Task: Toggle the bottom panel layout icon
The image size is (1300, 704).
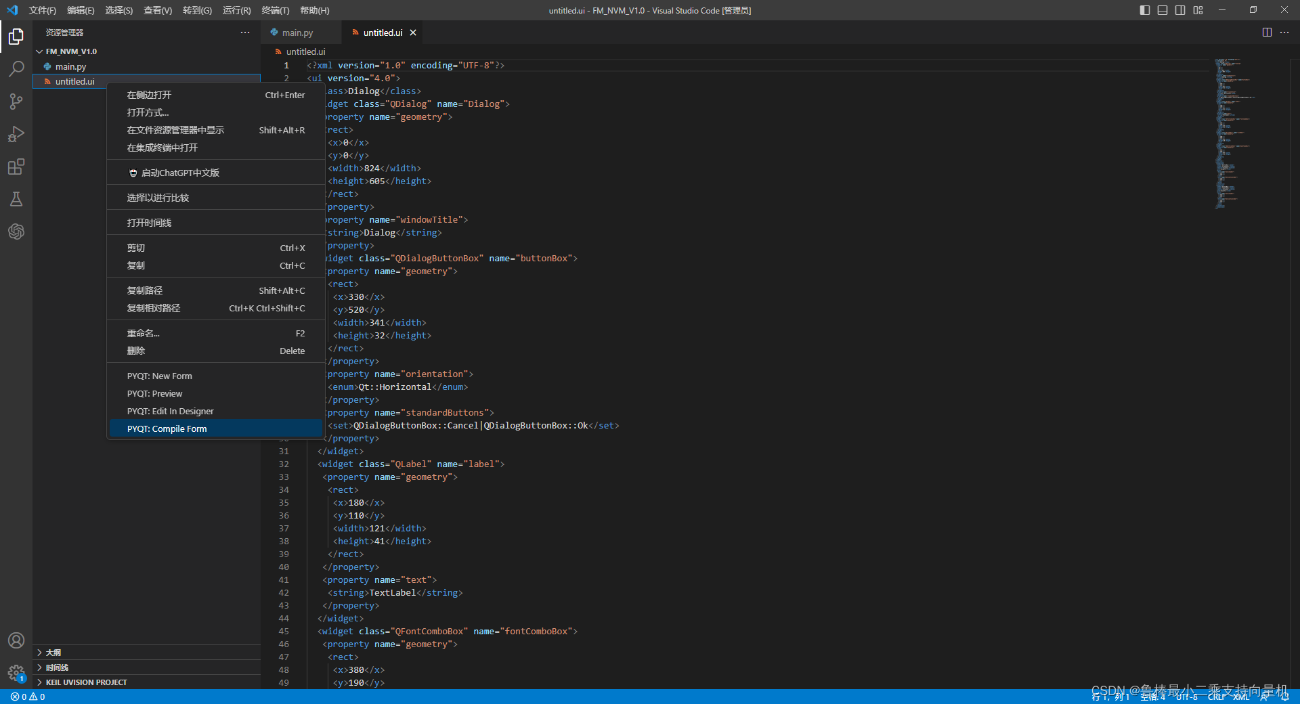Action: 1163,10
